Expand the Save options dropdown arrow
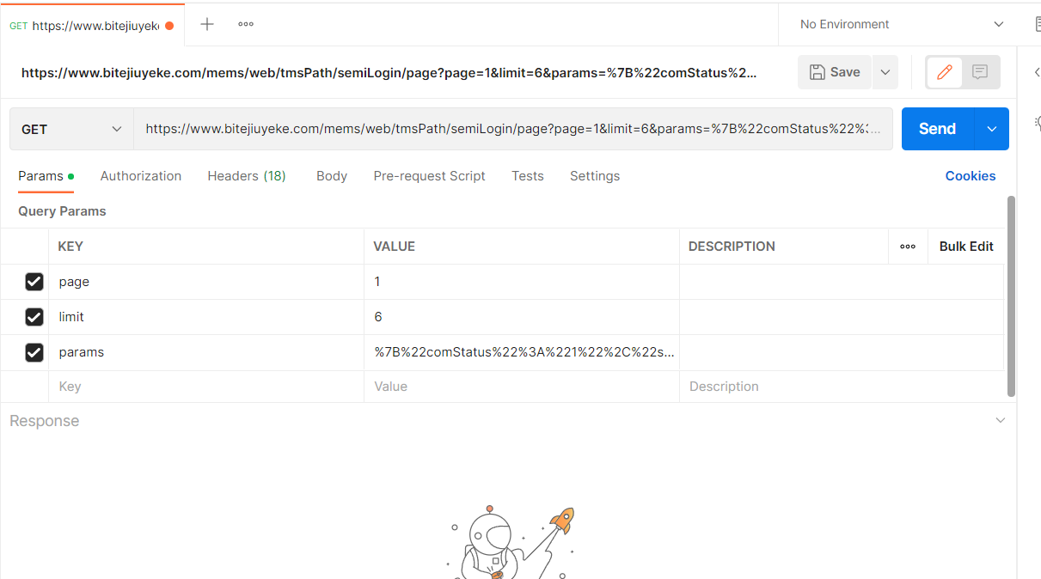This screenshot has width=1041, height=579. tap(885, 72)
